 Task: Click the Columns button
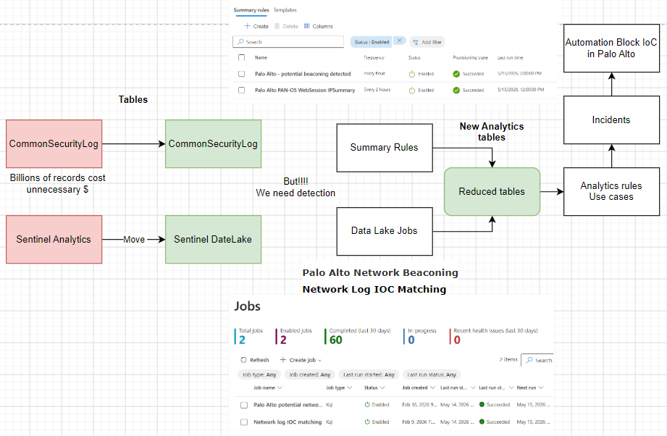318,26
